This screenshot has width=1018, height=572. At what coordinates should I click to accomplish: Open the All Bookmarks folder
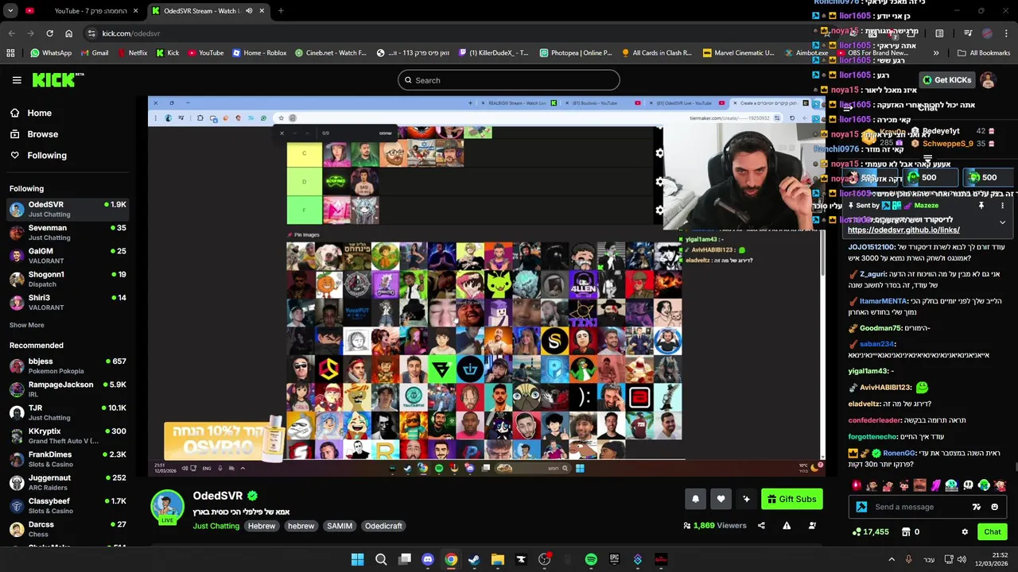984,53
